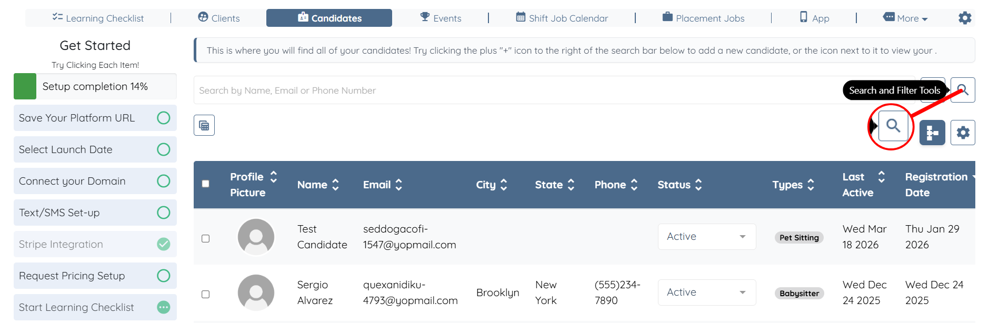Click the circled Search and Filter Tools icon
The height and width of the screenshot is (323, 989).
[x=893, y=126]
